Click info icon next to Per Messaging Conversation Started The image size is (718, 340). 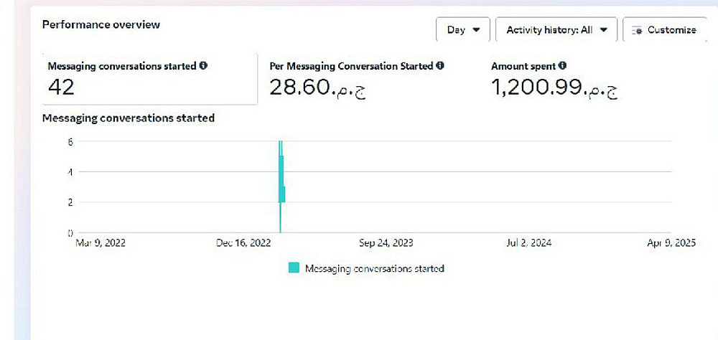pyautogui.click(x=440, y=66)
